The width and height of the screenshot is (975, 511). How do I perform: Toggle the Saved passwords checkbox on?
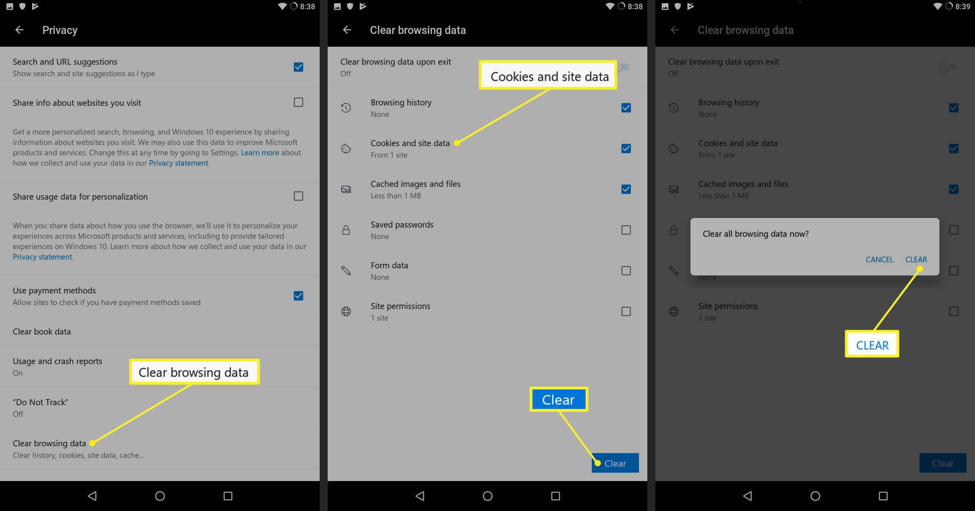(625, 230)
